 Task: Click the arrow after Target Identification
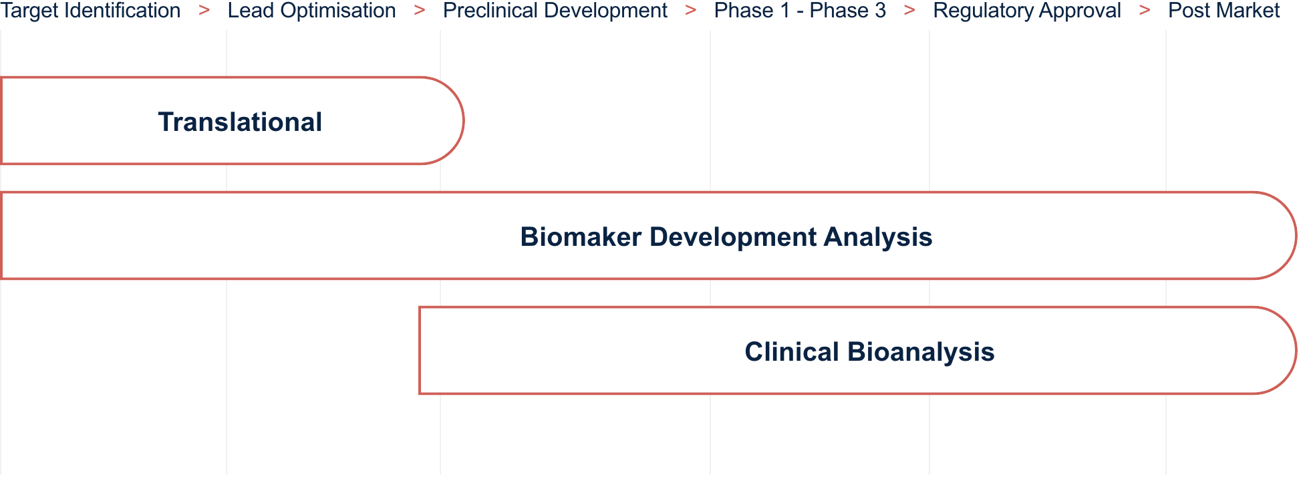coord(204,11)
